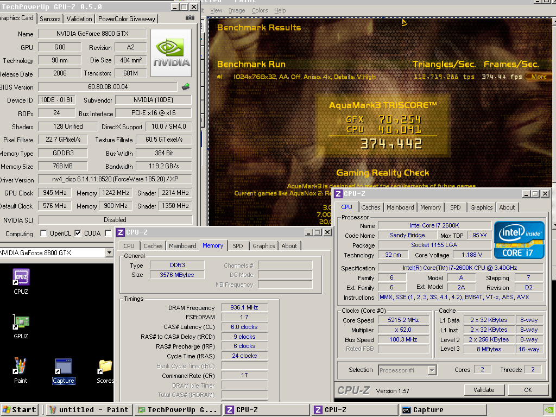
Task: Open SPD tab in CPU-Z memory window
Action: click(x=238, y=246)
